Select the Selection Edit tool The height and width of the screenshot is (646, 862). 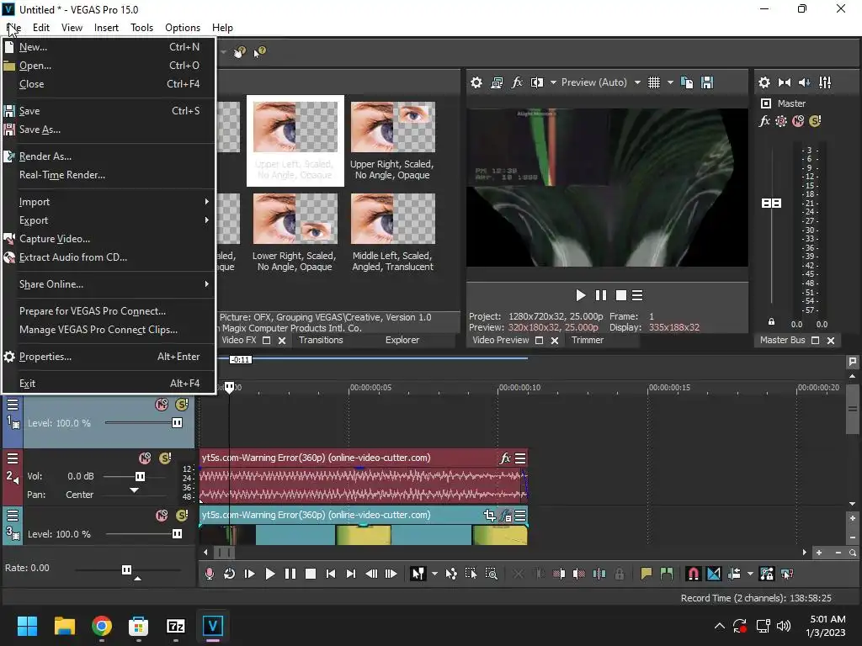[x=471, y=574]
